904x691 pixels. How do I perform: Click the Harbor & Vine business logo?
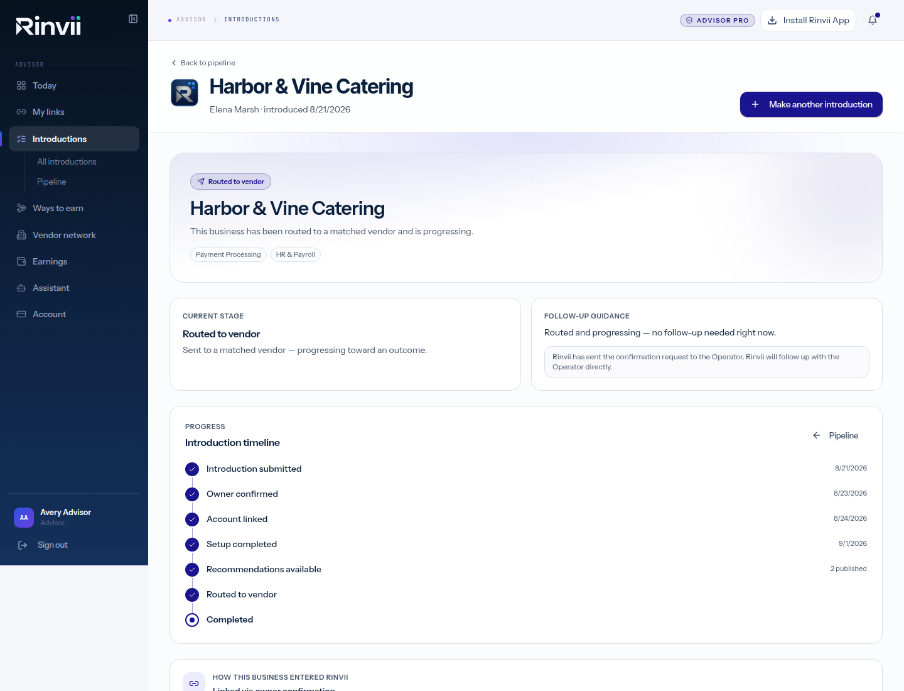[x=185, y=92]
